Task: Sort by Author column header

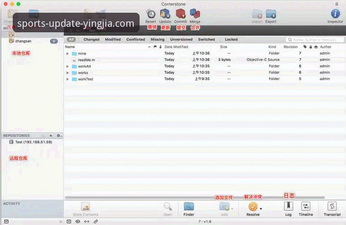Action: coord(326,47)
